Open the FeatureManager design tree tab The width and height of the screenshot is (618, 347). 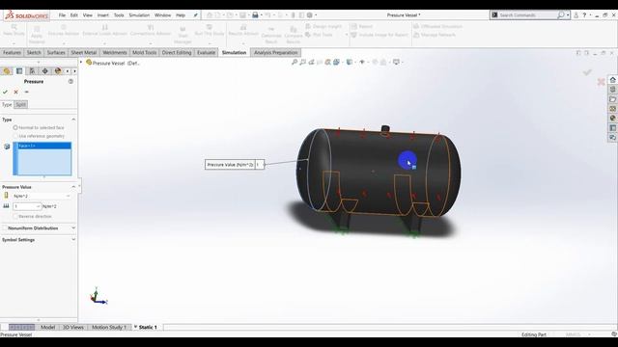coord(7,71)
